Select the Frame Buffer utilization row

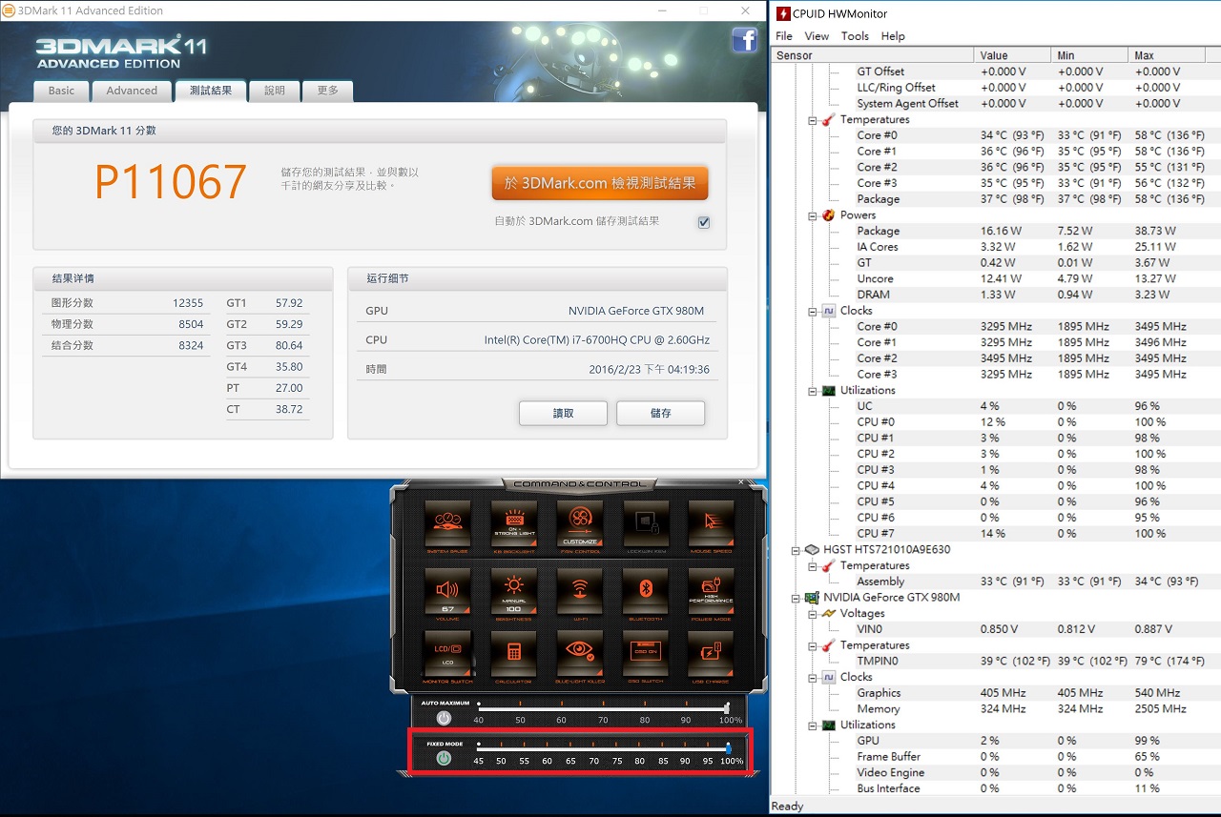(995, 757)
